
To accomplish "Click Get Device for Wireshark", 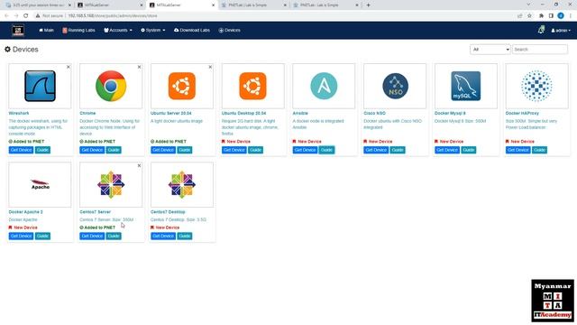I will point(21,150).
